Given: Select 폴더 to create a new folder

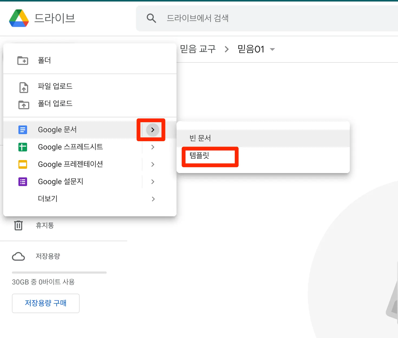Looking at the screenshot, I should 90,60.
